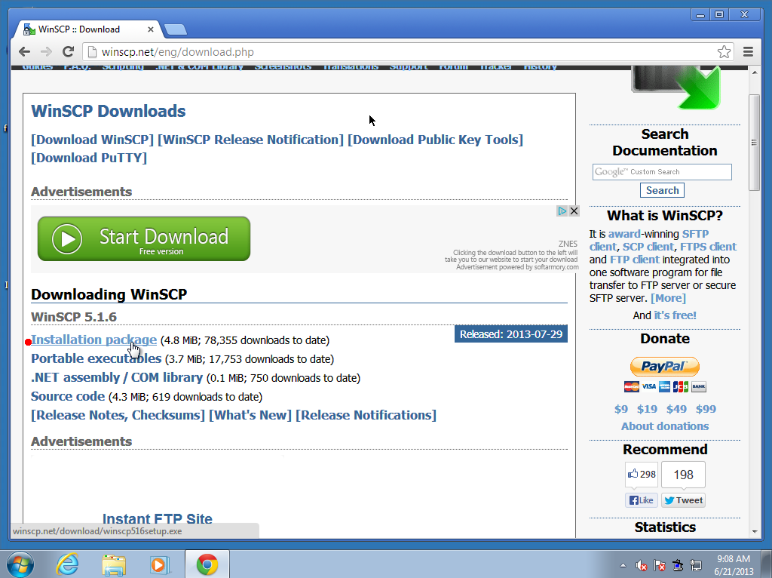Download the Source code link
772x578 pixels.
[x=68, y=396]
